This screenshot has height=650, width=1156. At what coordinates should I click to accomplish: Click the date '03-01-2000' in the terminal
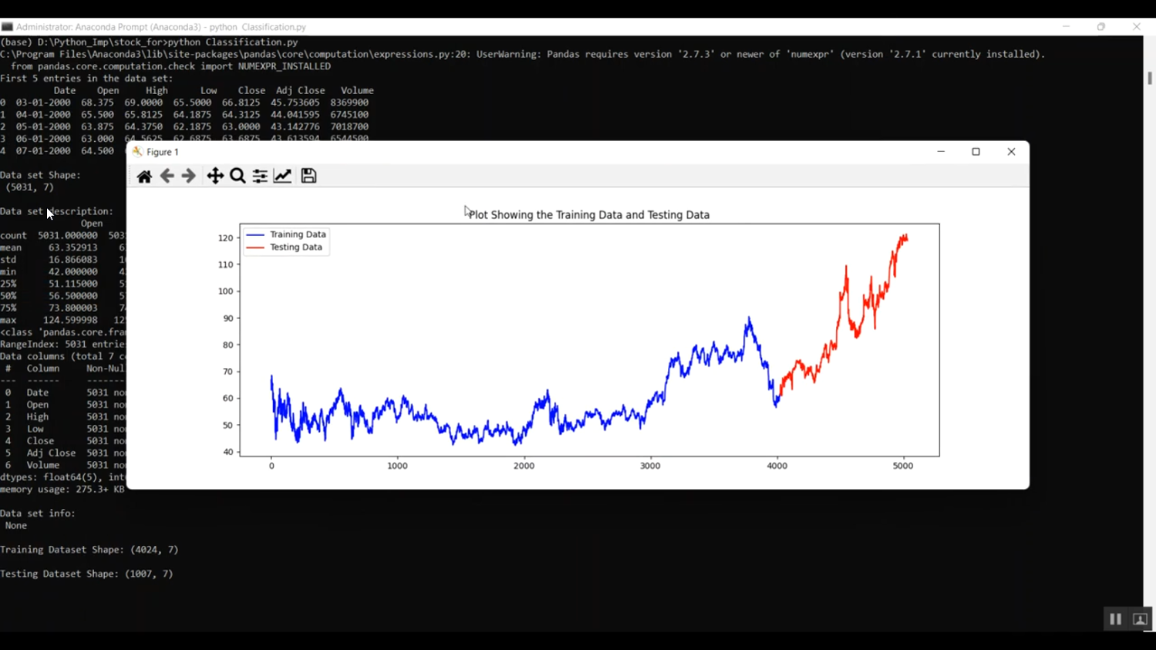[43, 102]
